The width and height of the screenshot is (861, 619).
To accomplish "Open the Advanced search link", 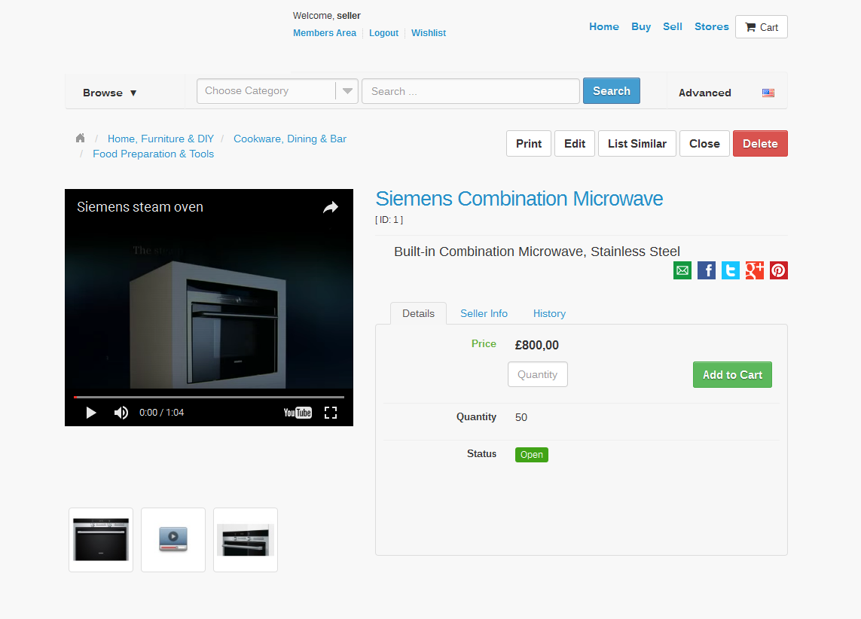I will 705,93.
